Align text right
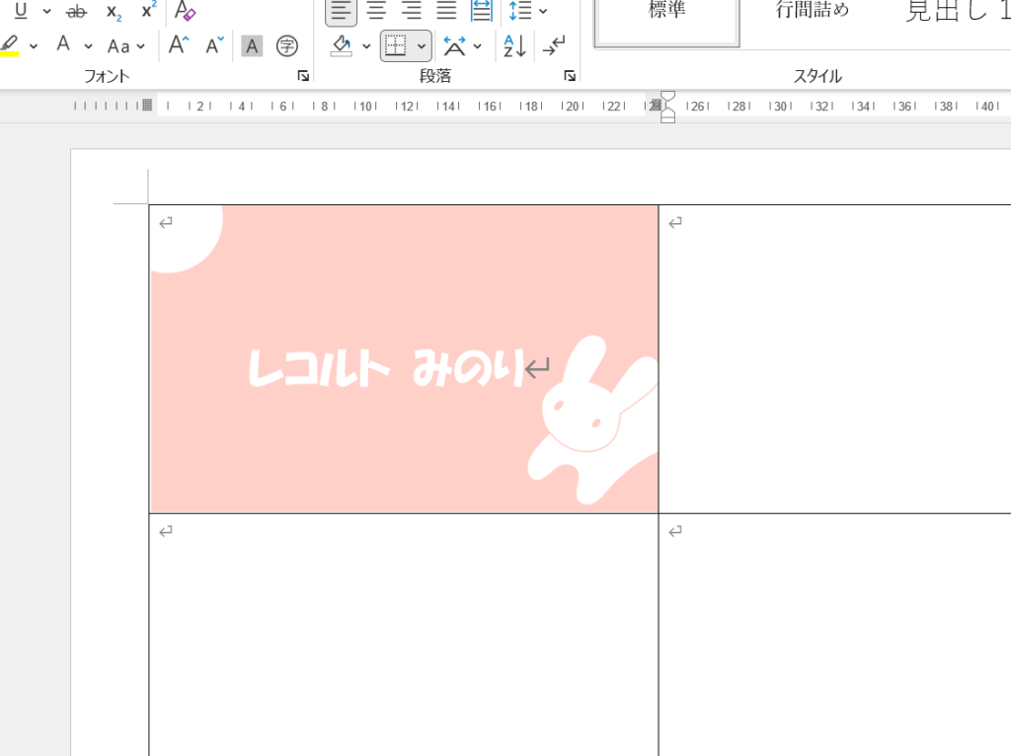The image size is (1011, 756). (x=412, y=10)
